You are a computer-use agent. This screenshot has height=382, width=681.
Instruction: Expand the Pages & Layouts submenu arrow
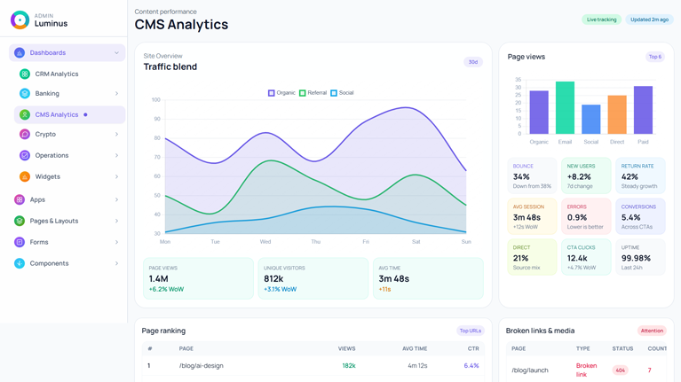[116, 222]
